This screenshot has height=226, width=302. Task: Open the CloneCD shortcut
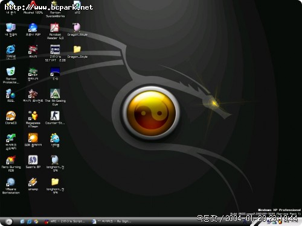point(11,118)
